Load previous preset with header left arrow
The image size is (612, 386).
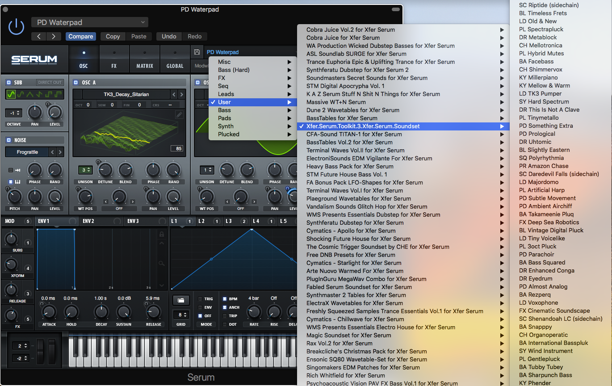click(x=39, y=37)
